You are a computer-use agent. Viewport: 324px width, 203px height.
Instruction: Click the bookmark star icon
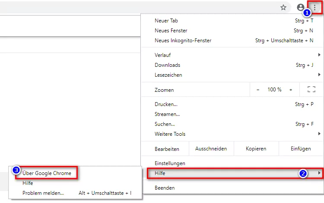283,7
